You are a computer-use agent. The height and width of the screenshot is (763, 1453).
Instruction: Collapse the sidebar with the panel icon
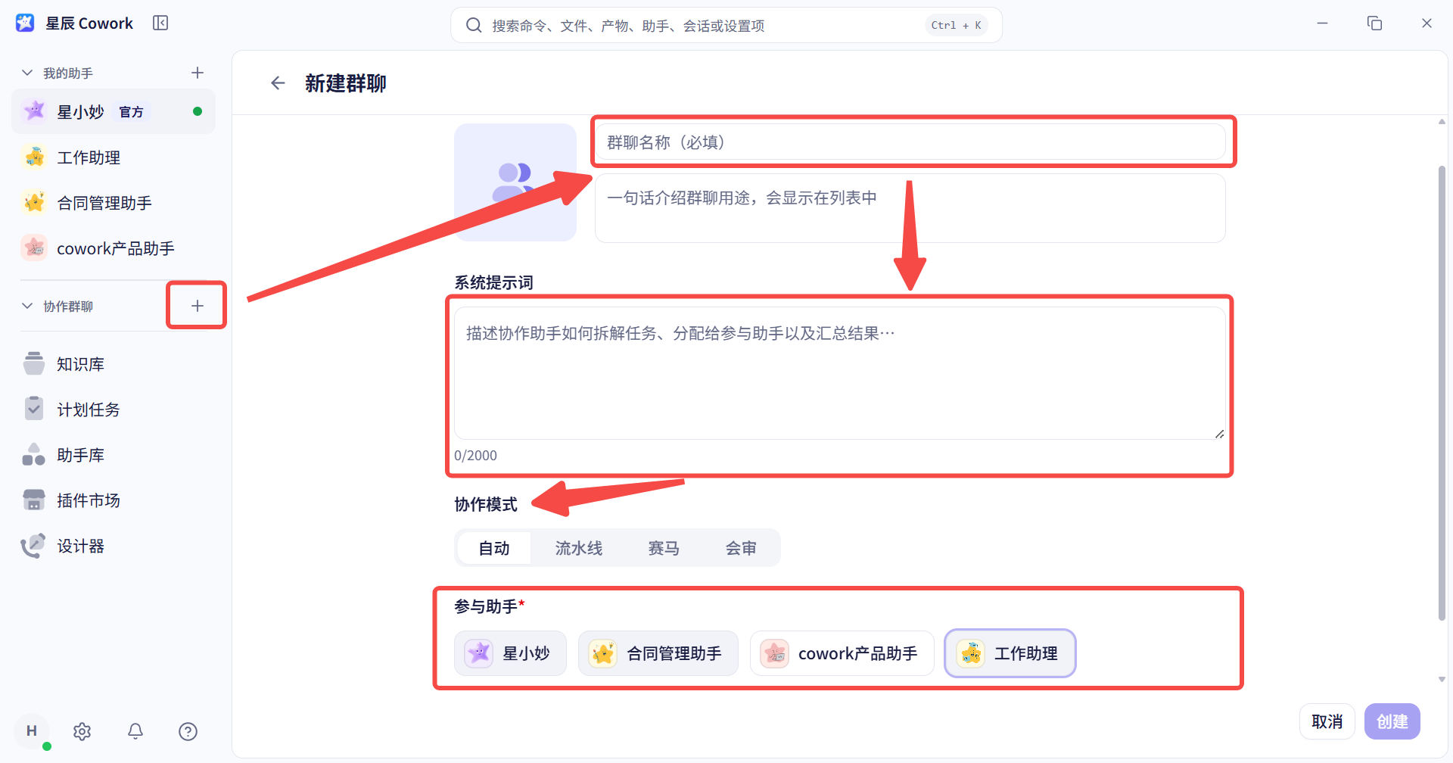coord(160,23)
